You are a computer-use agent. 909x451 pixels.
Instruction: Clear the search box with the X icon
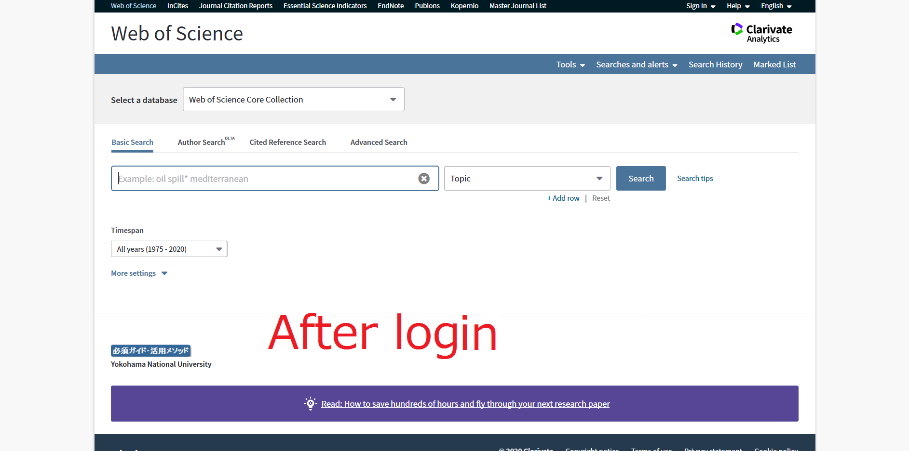tap(424, 179)
